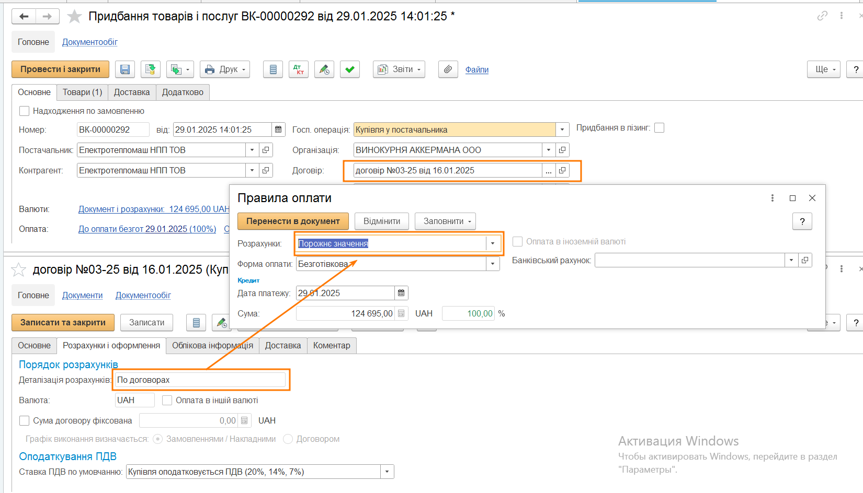The width and height of the screenshot is (863, 493).
Task: Open calendar picker for Дата платежу
Action: coord(401,293)
